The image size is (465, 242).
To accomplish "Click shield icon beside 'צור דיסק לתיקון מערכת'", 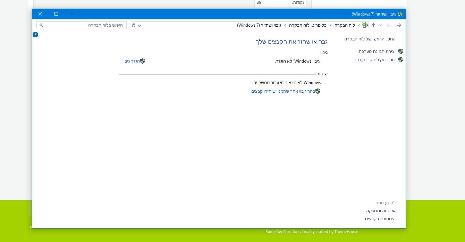I will pyautogui.click(x=401, y=60).
